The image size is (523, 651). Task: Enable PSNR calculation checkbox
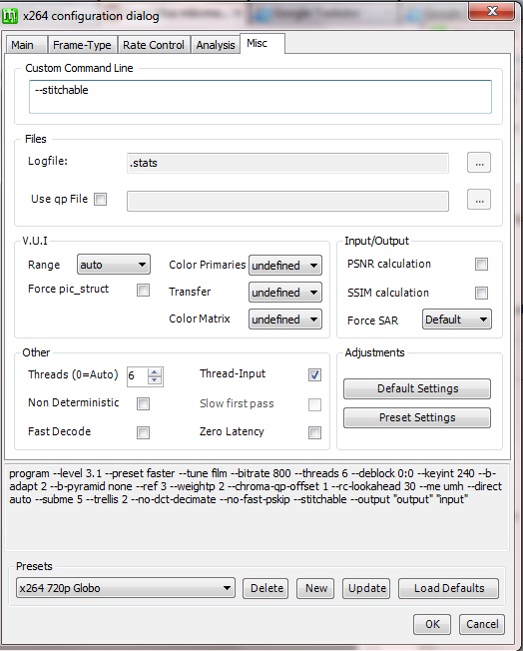click(481, 264)
